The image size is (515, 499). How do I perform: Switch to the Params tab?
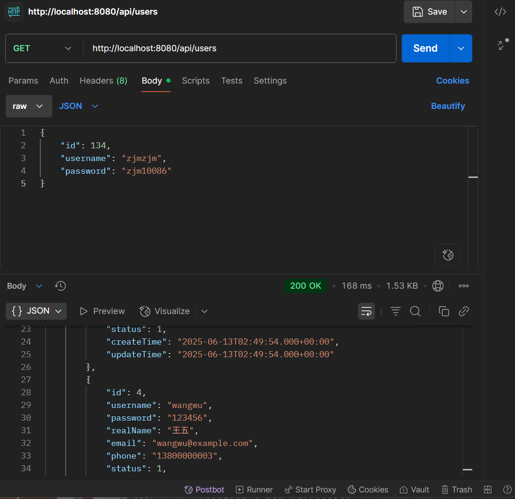point(23,81)
